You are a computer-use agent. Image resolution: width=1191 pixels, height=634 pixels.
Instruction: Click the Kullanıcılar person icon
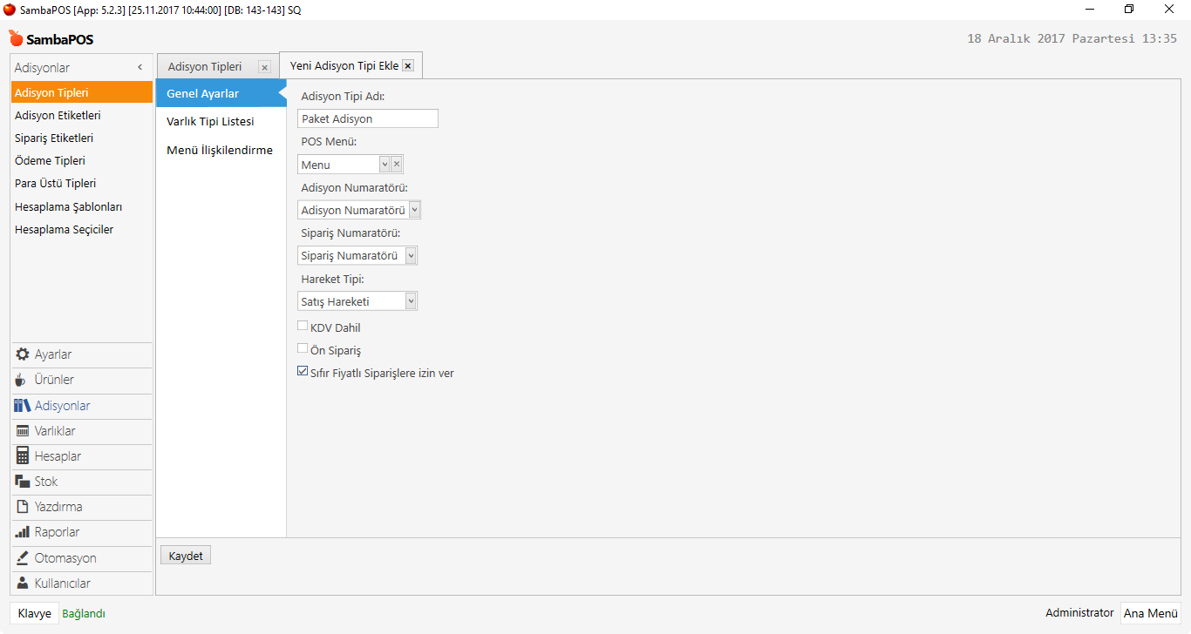pyautogui.click(x=23, y=583)
